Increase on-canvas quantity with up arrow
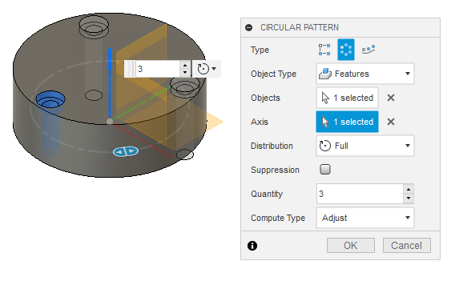451x293 pixels. pos(185,65)
